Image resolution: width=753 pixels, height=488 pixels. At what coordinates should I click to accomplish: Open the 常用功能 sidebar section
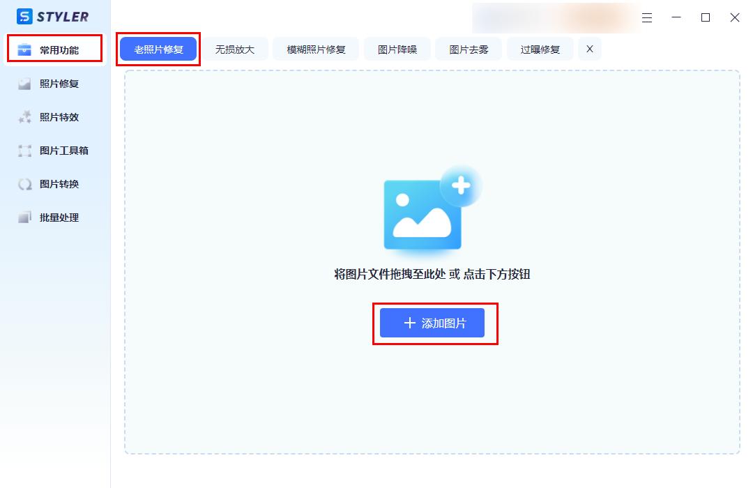point(54,49)
